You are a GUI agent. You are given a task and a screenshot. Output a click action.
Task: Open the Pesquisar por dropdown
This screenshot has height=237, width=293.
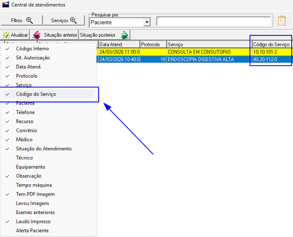click(147, 22)
